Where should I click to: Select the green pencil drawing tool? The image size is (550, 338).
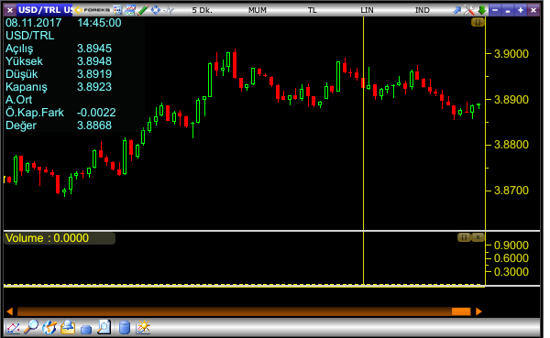tap(143, 10)
